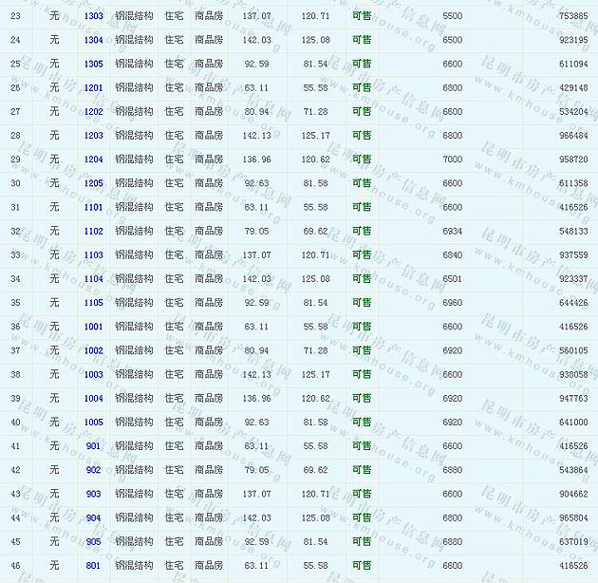Open the 1305 unit details link

(93, 64)
